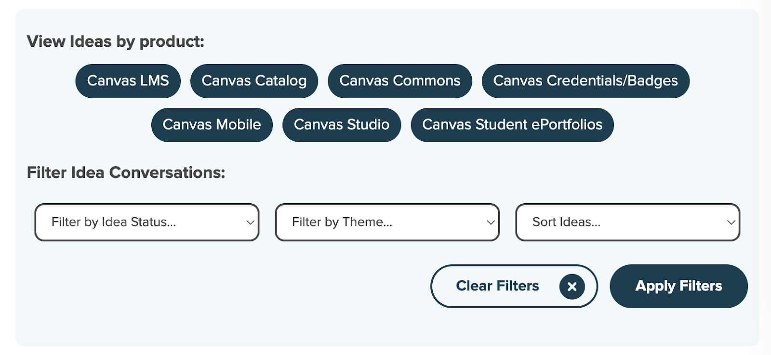Click the 'Filter Idea Conversations:' heading
Viewport: 771px width, 355px height.
tap(126, 172)
